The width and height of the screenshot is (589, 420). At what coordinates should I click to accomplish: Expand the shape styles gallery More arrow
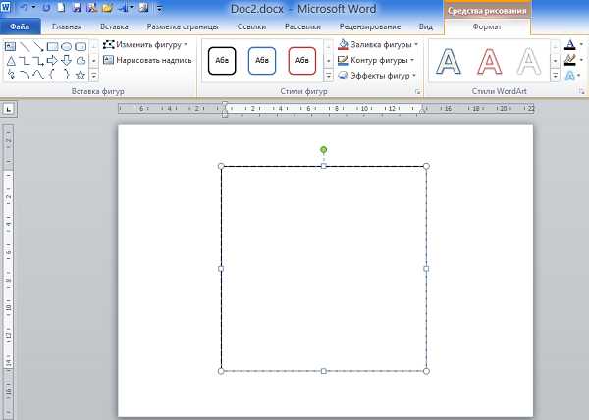click(328, 76)
